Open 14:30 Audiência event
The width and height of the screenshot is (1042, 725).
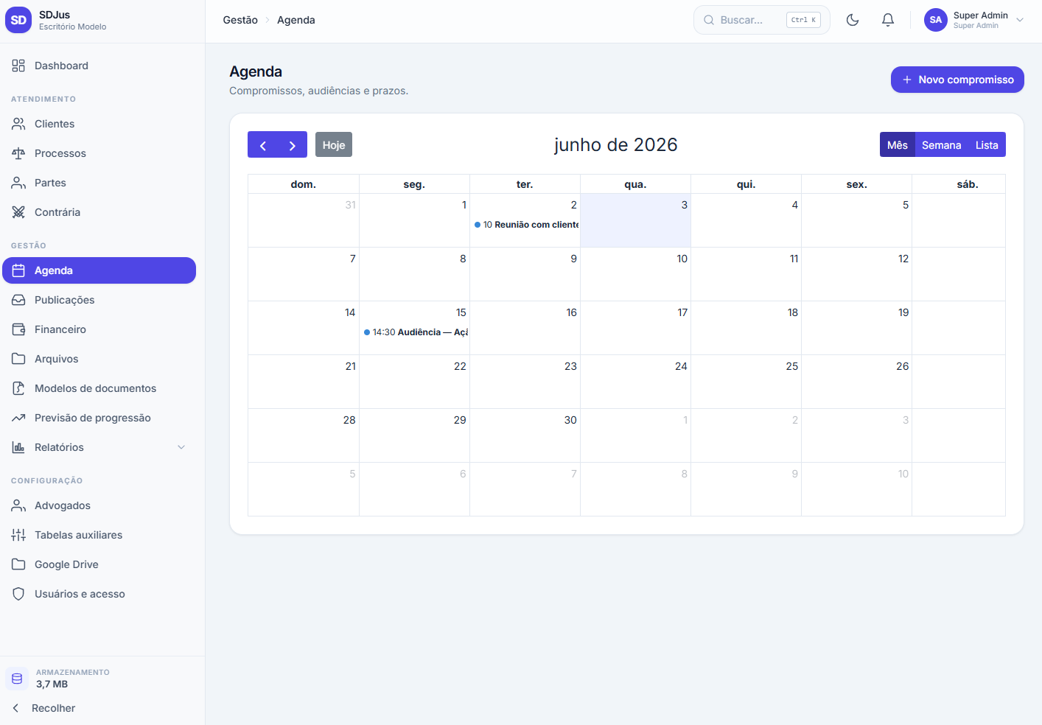pyautogui.click(x=416, y=332)
